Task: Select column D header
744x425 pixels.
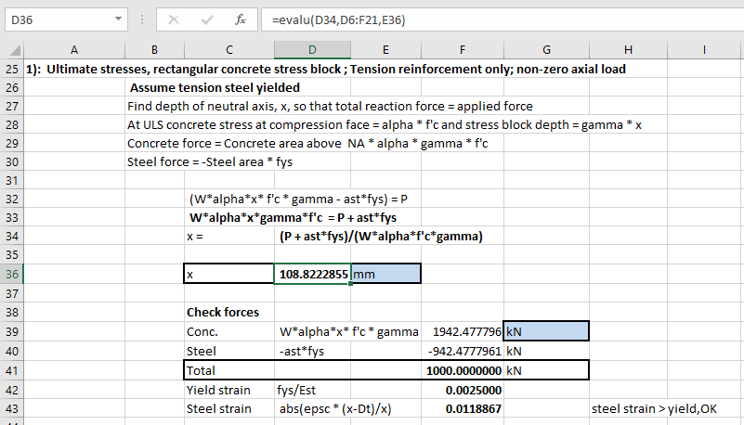Action: coord(311,49)
